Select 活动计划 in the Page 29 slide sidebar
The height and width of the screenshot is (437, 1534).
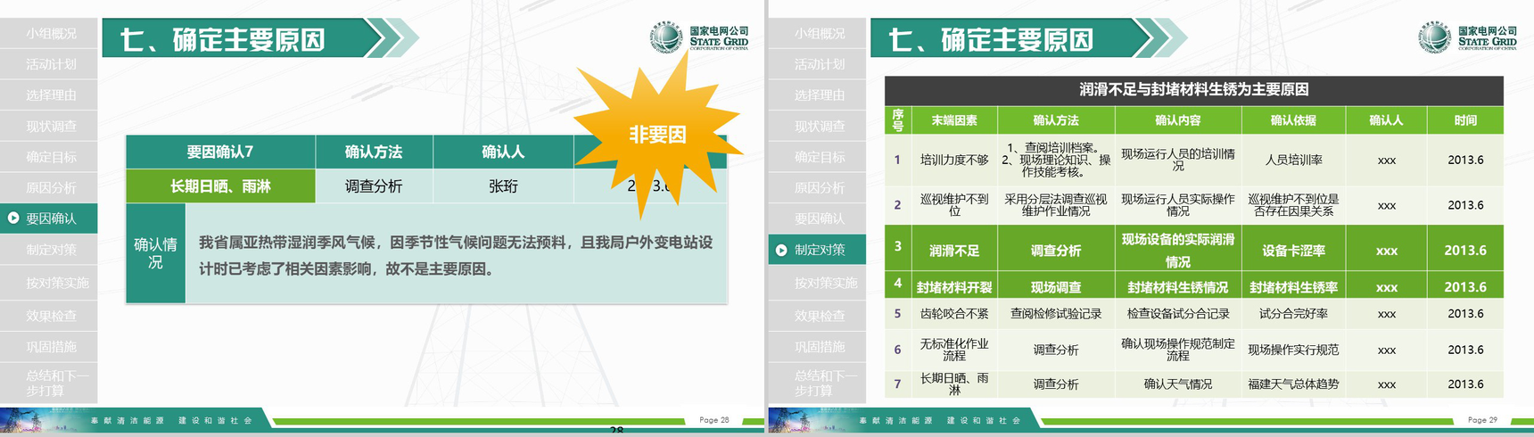coord(817,64)
